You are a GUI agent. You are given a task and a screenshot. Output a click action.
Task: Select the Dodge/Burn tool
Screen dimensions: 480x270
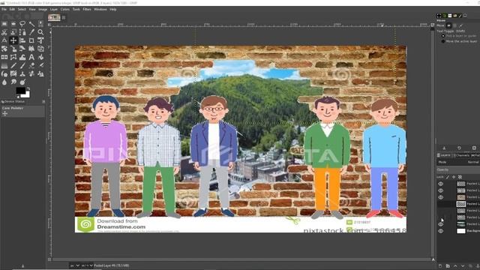[22, 82]
